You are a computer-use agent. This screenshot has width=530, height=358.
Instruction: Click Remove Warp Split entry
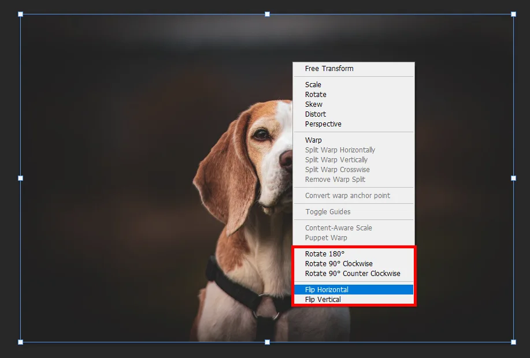coord(354,180)
